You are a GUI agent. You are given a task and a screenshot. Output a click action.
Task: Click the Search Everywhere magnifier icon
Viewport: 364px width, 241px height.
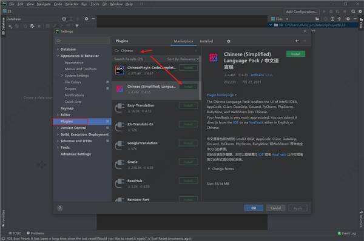(353, 12)
